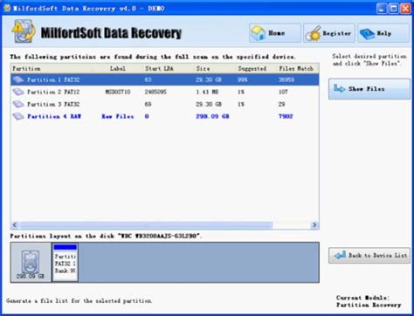
Task: Click the 298.09 GB size cell in Partition 4 row
Action: (x=212, y=116)
